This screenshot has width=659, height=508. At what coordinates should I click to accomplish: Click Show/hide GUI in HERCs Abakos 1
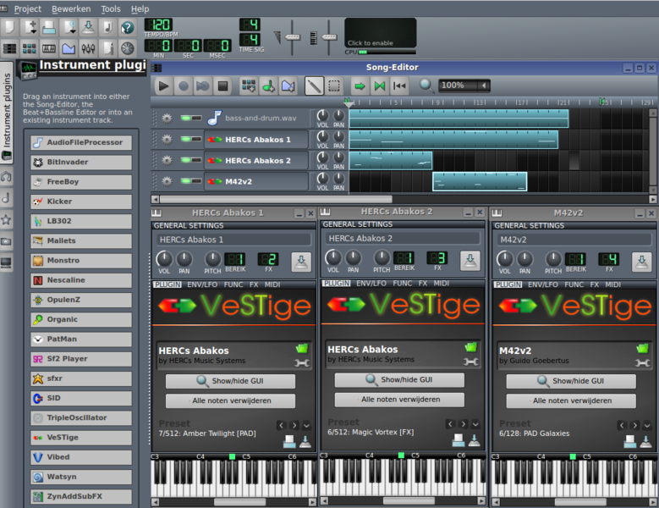point(230,381)
